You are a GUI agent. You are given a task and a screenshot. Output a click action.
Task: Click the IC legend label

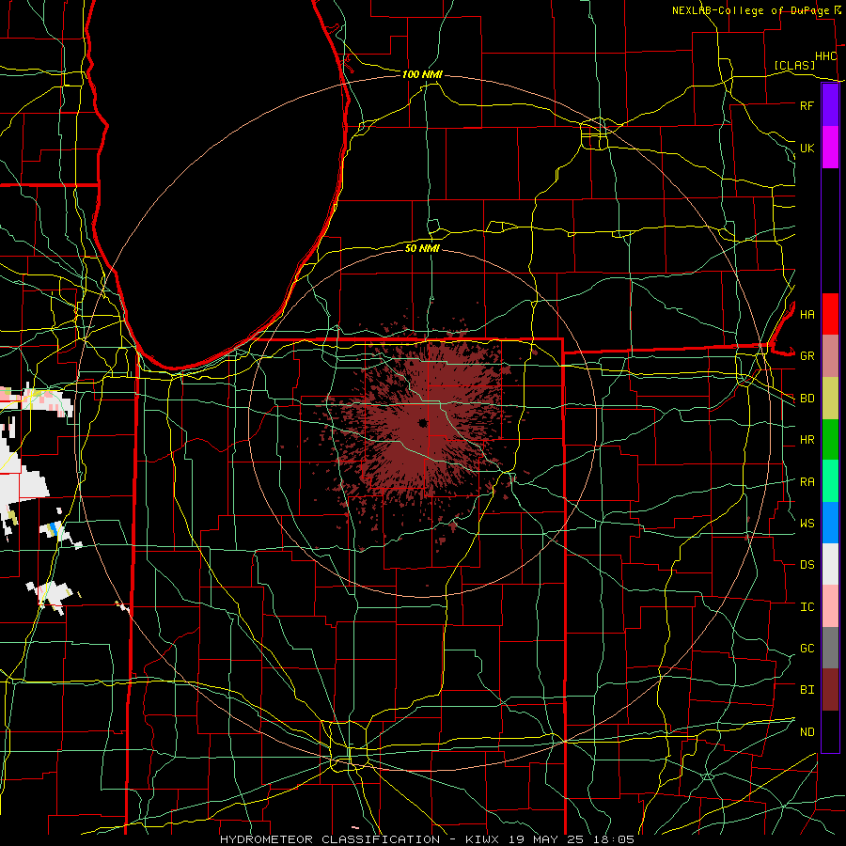pos(807,607)
